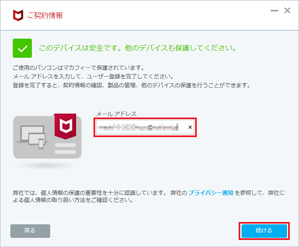The width and height of the screenshot is (299, 247).
Task: Go back with the 戻る button
Action: click(30, 231)
